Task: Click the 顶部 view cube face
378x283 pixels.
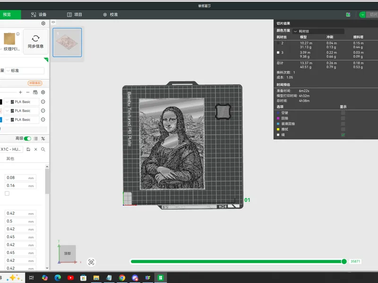Action: click(68, 253)
